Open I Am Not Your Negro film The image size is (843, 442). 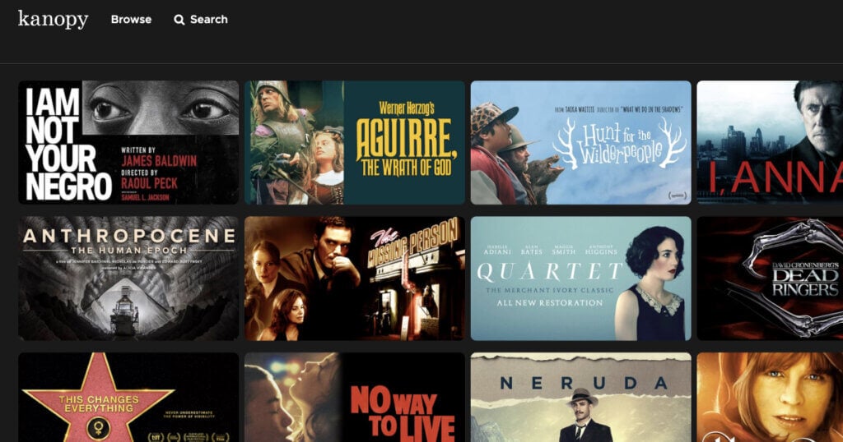(128, 143)
